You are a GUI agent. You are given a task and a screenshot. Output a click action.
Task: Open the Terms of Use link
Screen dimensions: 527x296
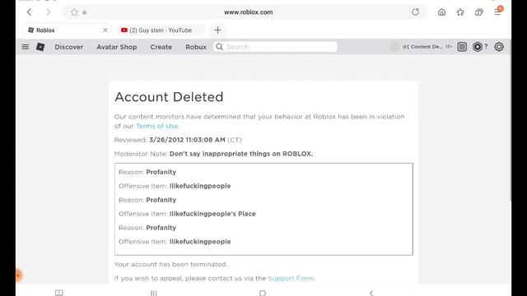pyautogui.click(x=157, y=126)
